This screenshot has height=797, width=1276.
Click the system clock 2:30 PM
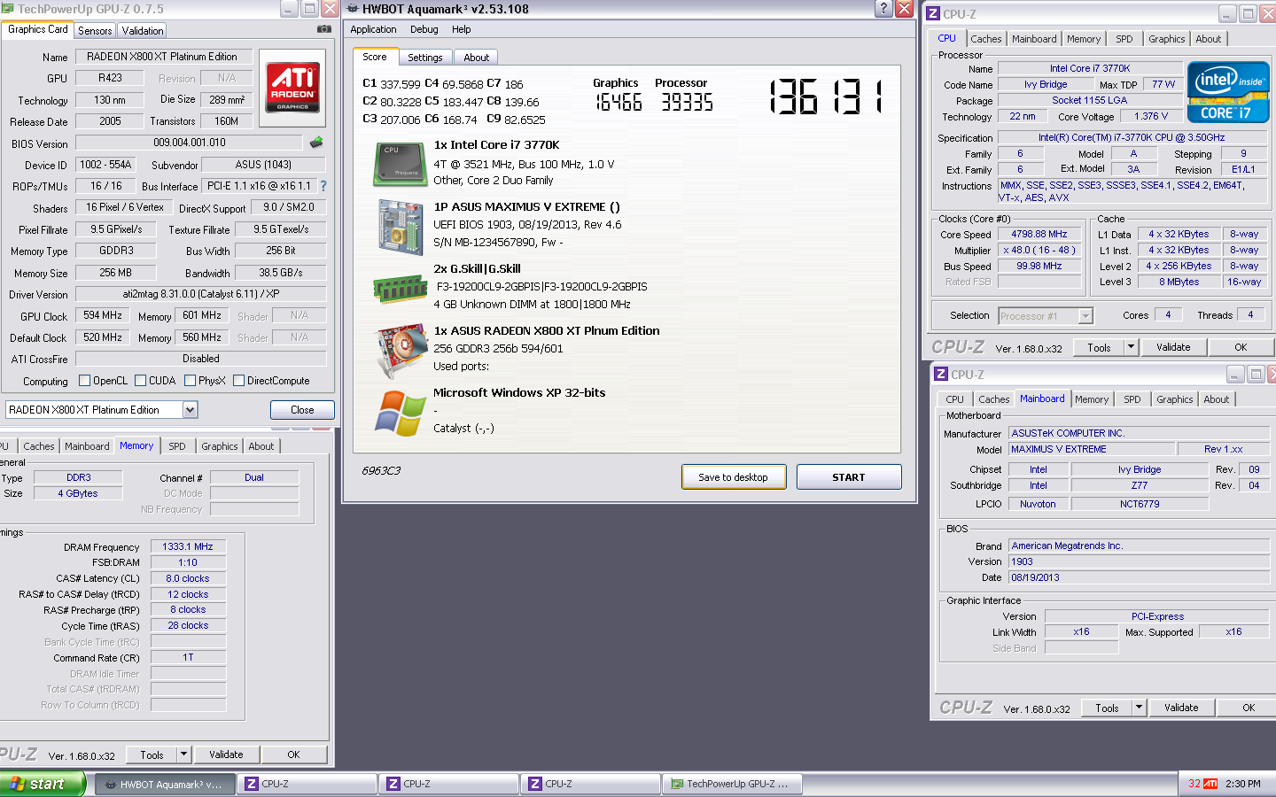[x=1242, y=784]
